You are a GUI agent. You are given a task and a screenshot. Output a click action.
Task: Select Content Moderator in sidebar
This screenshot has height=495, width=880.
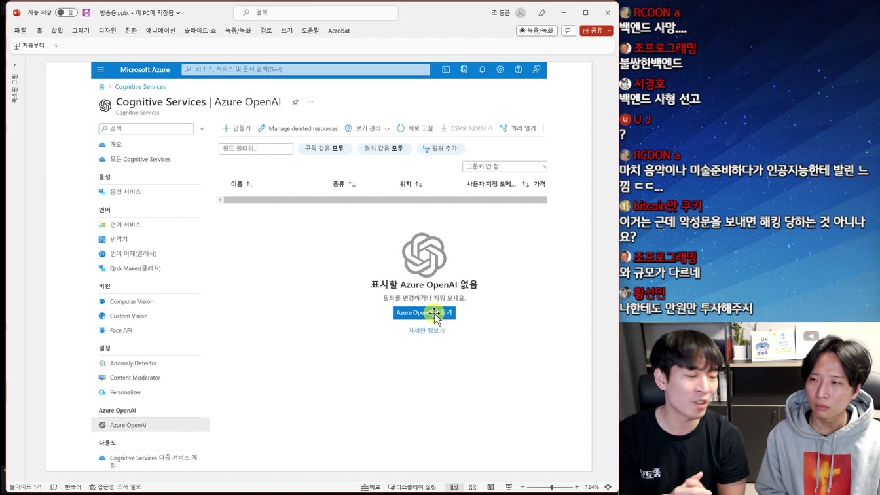pyautogui.click(x=135, y=378)
